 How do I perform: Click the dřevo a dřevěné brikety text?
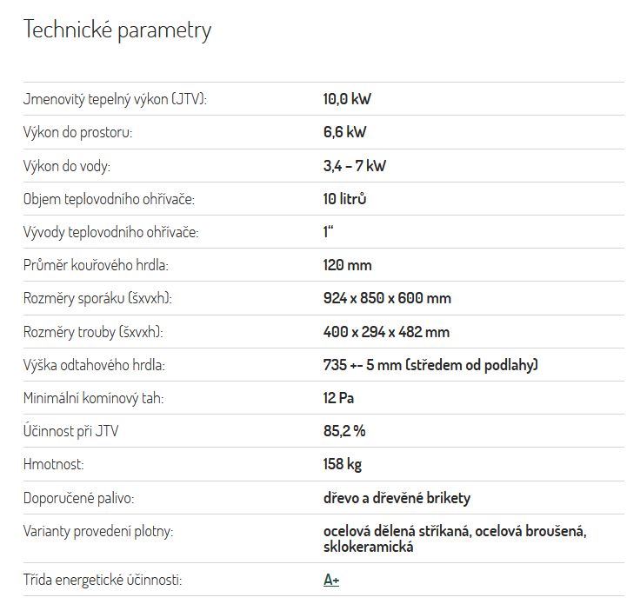click(x=397, y=498)
